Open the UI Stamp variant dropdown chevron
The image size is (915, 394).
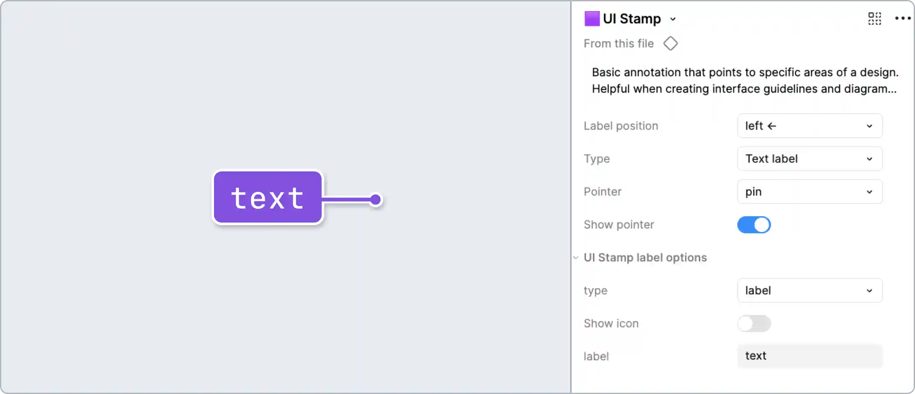tap(674, 19)
